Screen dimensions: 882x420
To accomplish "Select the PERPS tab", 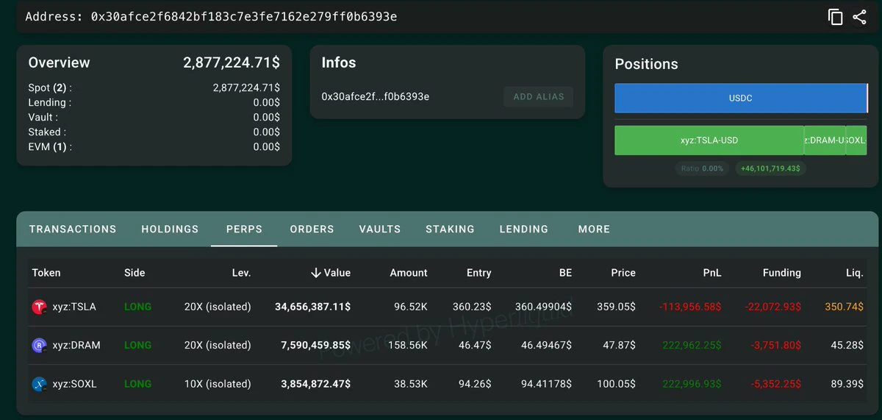I will 244,229.
